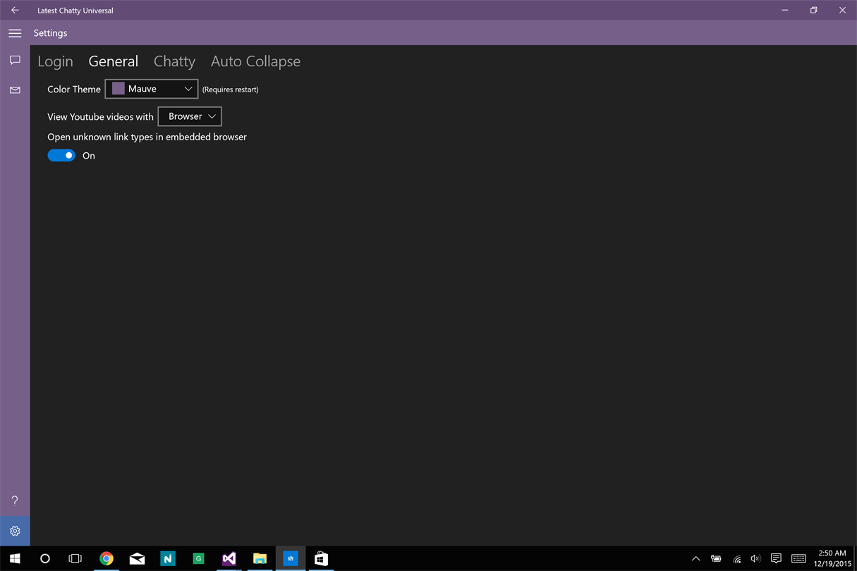The width and height of the screenshot is (857, 571).
Task: Open the touch keyboard tray icon
Action: click(x=798, y=558)
